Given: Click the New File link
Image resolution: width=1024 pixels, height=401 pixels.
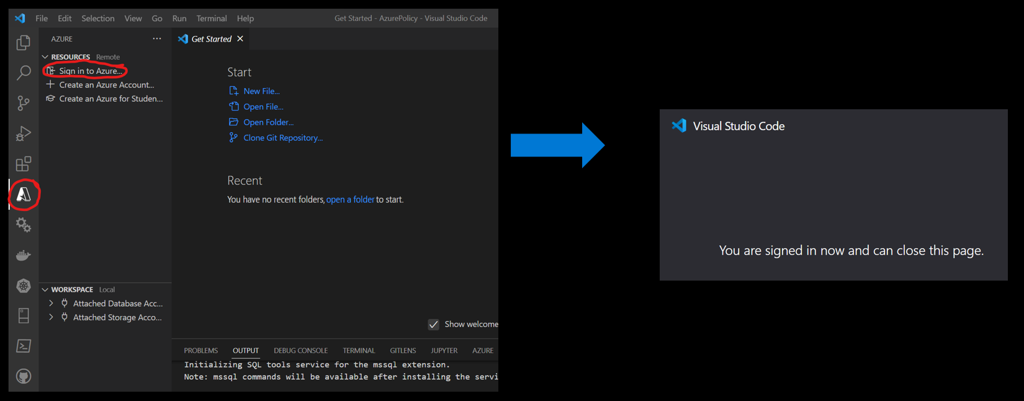Looking at the screenshot, I should pos(261,91).
